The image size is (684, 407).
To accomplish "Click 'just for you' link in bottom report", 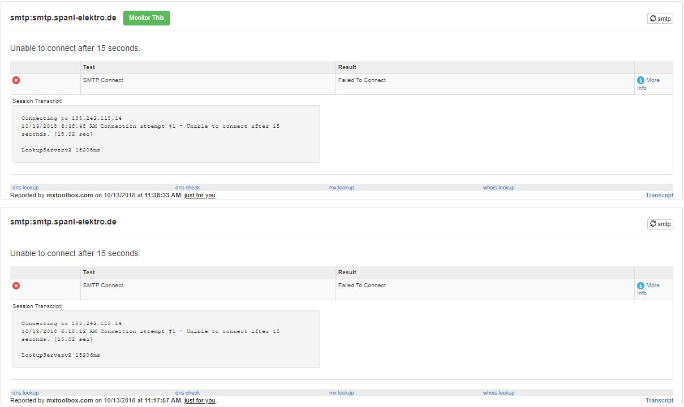I will pos(200,400).
